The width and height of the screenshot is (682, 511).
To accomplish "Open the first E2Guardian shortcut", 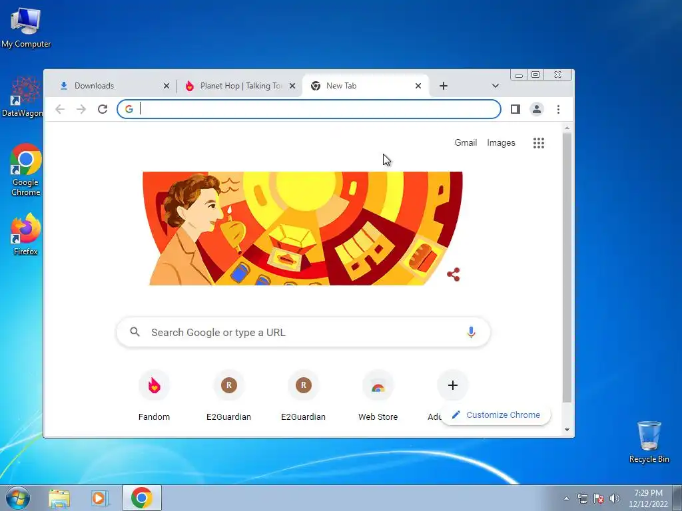I will click(229, 396).
